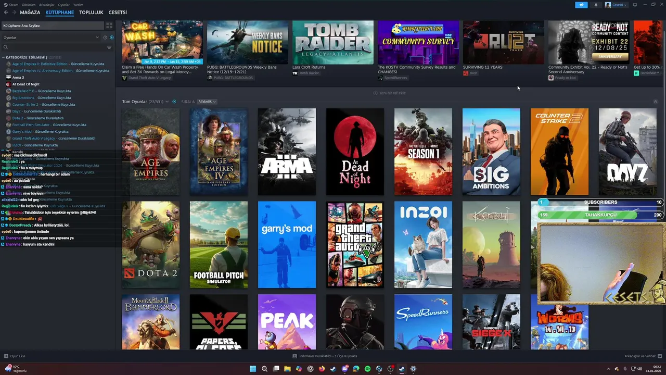The image size is (666, 375).
Task: Click the SpeedRunners news tag
Action: pos(392,78)
